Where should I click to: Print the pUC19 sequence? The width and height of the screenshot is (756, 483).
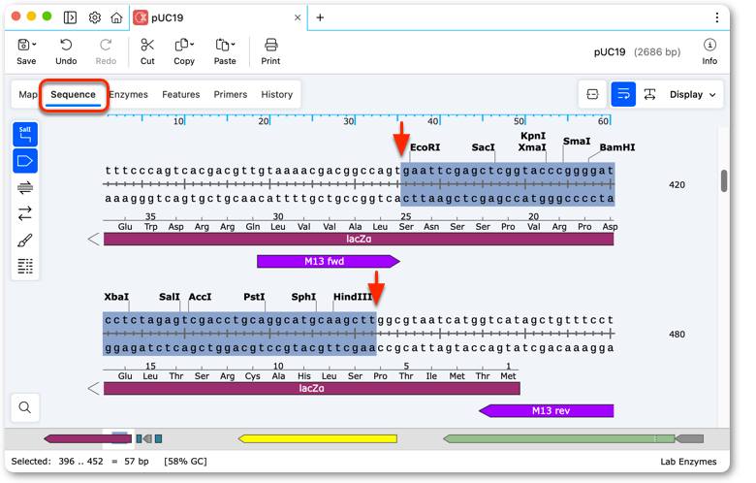(x=270, y=51)
